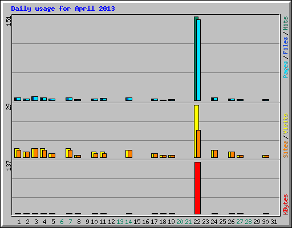The image size is (292, 228).
Task: Click green weekend day label '28'
Action: point(248,222)
